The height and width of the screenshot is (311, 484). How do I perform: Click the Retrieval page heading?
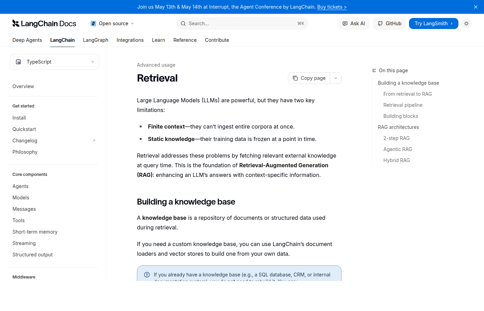157,78
